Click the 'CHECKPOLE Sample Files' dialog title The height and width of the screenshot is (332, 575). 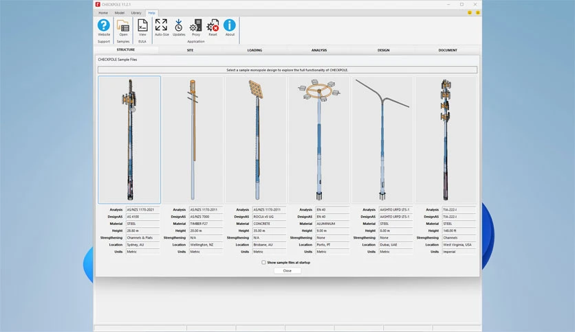coord(118,60)
